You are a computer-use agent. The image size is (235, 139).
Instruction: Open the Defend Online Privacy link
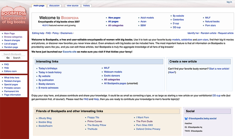148,129
